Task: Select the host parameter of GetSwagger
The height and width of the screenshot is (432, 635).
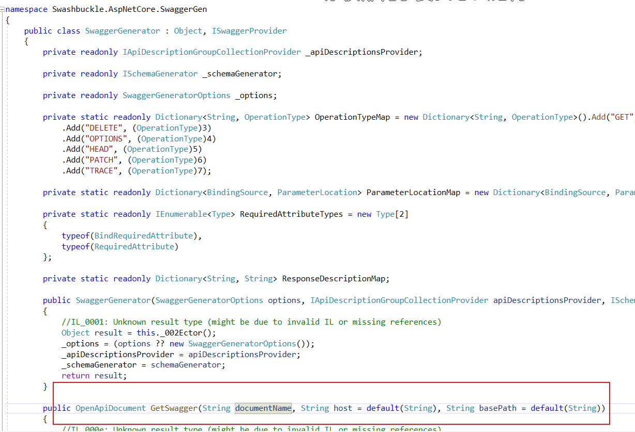Action: point(343,408)
